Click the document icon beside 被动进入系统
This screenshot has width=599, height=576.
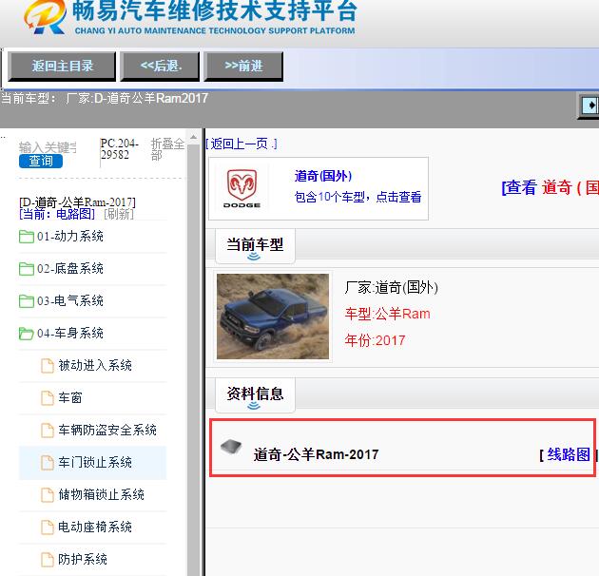tap(48, 366)
